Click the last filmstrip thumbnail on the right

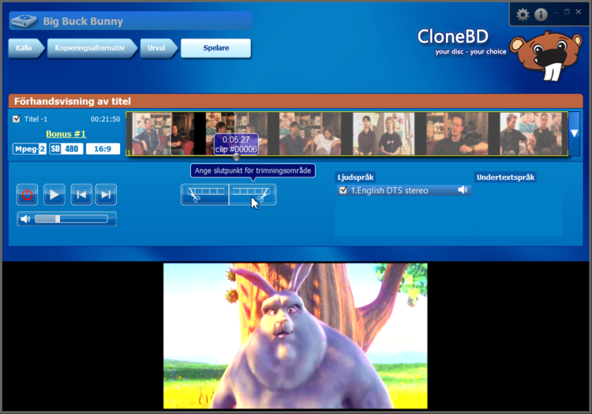pyautogui.click(x=531, y=134)
